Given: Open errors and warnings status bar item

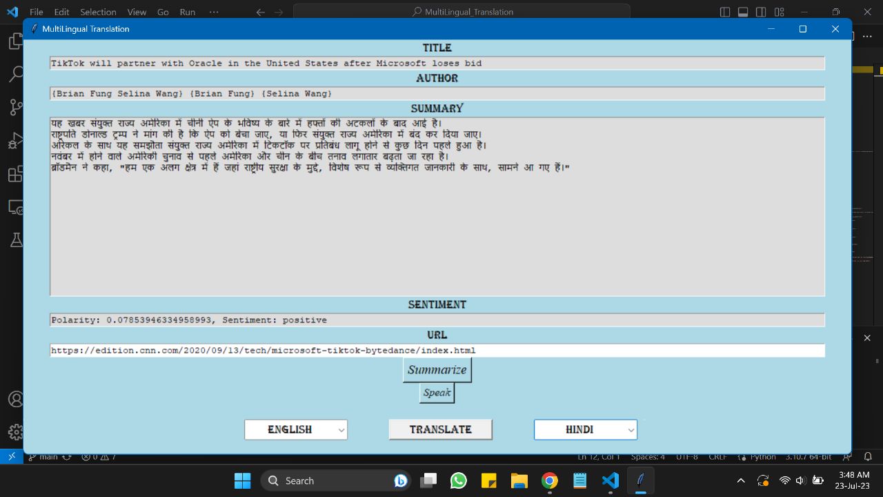Looking at the screenshot, I should (x=99, y=457).
